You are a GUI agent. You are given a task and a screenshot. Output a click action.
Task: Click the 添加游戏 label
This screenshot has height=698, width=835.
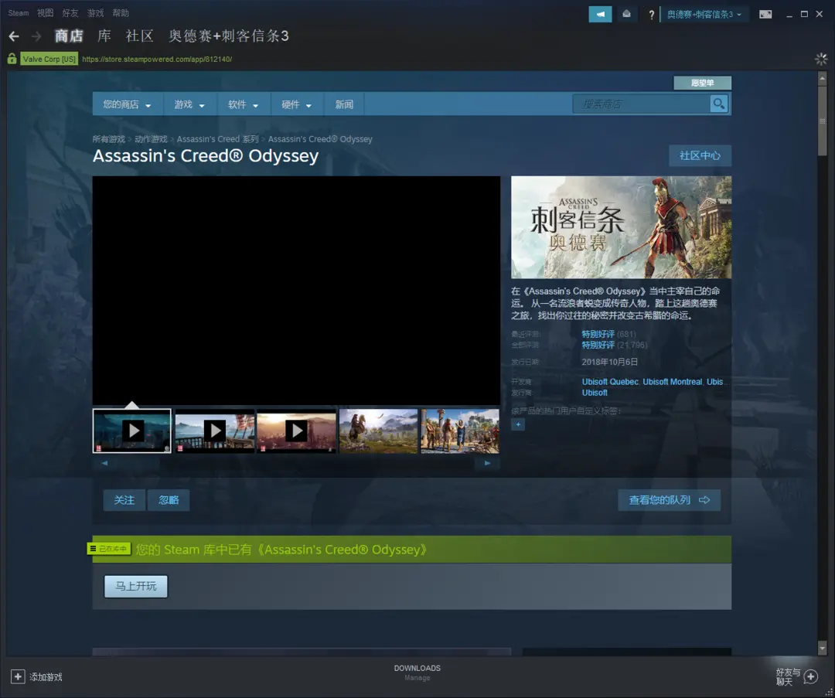(46, 677)
